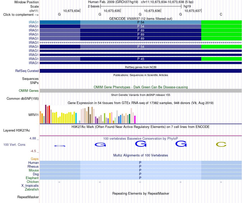Click the 100 Vert. Cons label
Viewport: 242px width, 203px height.
tap(14, 144)
